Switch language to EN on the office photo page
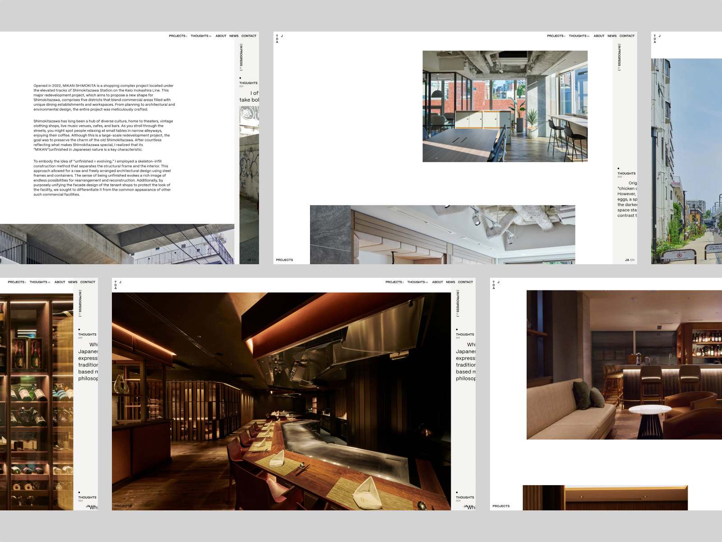Screen dimensions: 722x542 point(632,260)
